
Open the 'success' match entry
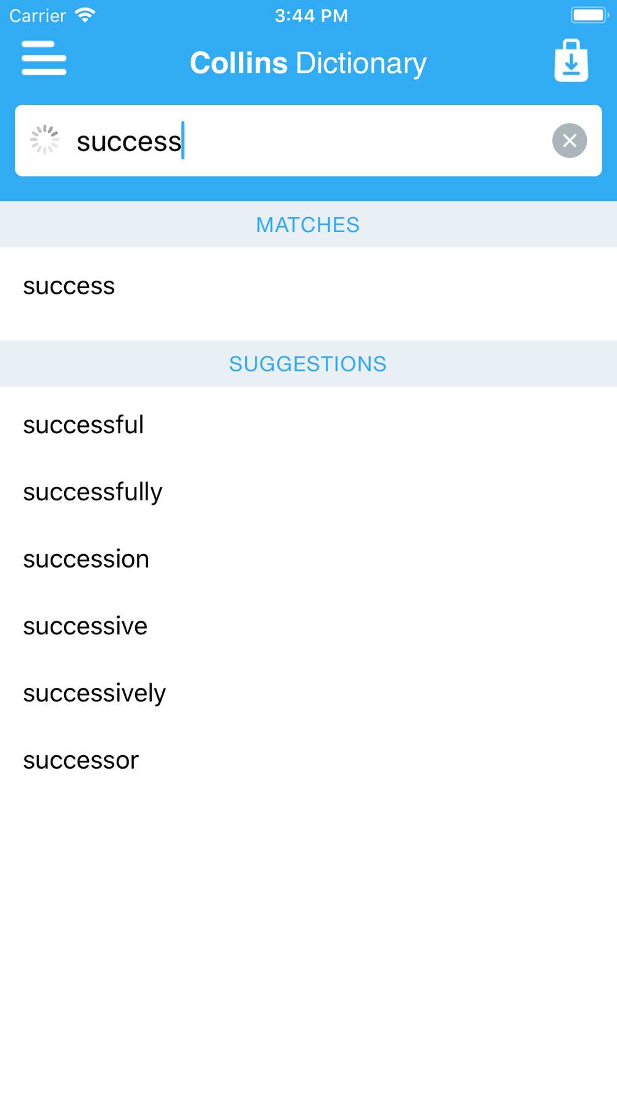coord(308,286)
